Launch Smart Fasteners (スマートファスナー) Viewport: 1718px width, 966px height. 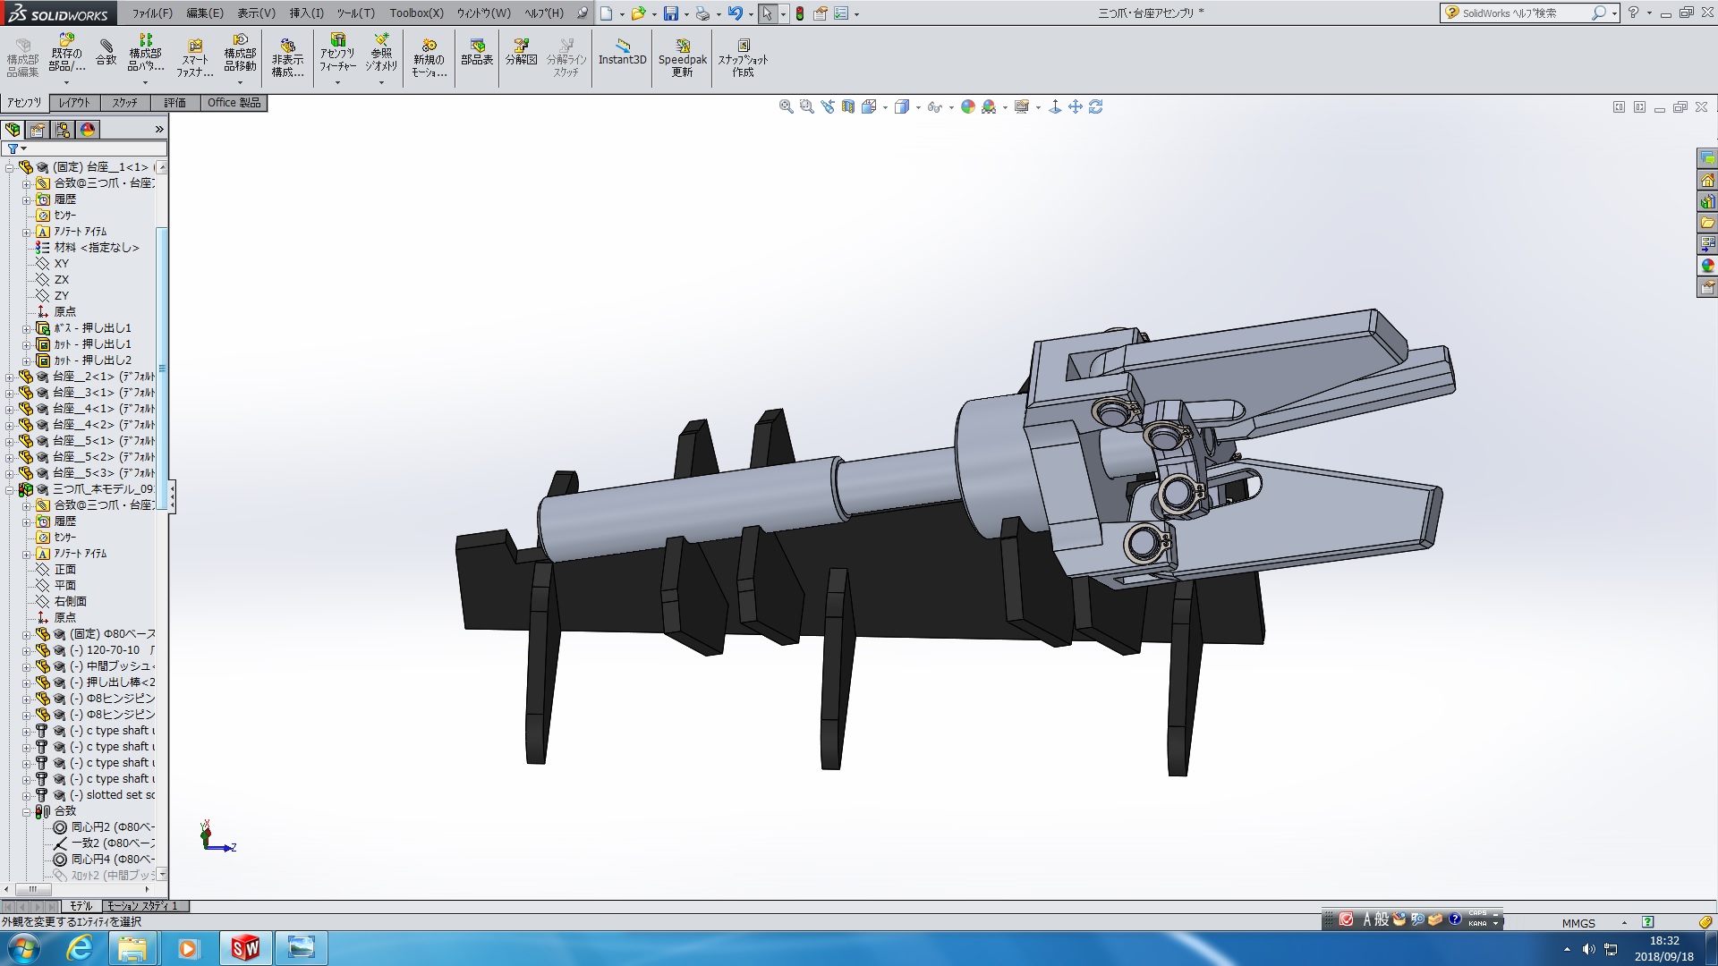tap(194, 57)
